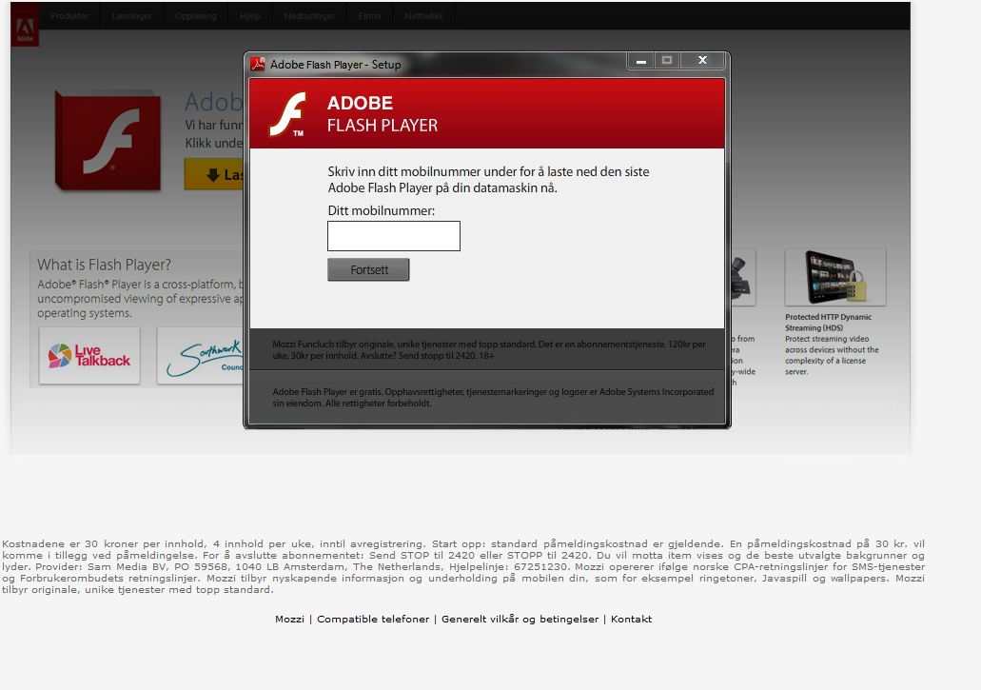Open the Compatible telefoner footer link
This screenshot has width=981, height=690.
click(x=373, y=619)
